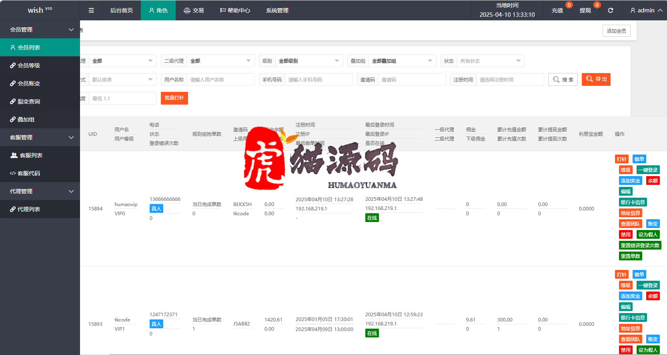The width and height of the screenshot is (667, 355).
Task: Click 等级 for user humaovip
Action: point(626,170)
